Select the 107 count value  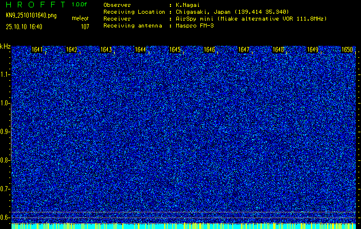(x=84, y=26)
